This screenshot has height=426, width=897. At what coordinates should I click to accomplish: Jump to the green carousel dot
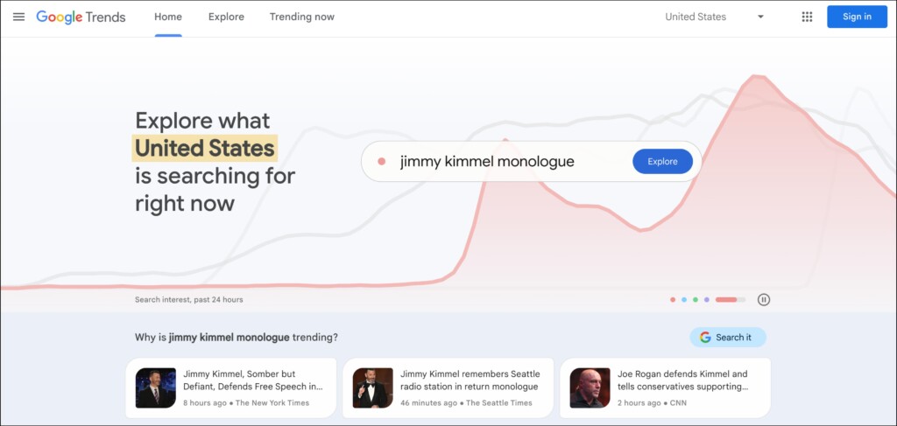pyautogui.click(x=696, y=299)
